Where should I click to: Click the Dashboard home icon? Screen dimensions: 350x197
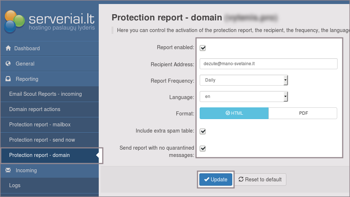tap(8, 48)
